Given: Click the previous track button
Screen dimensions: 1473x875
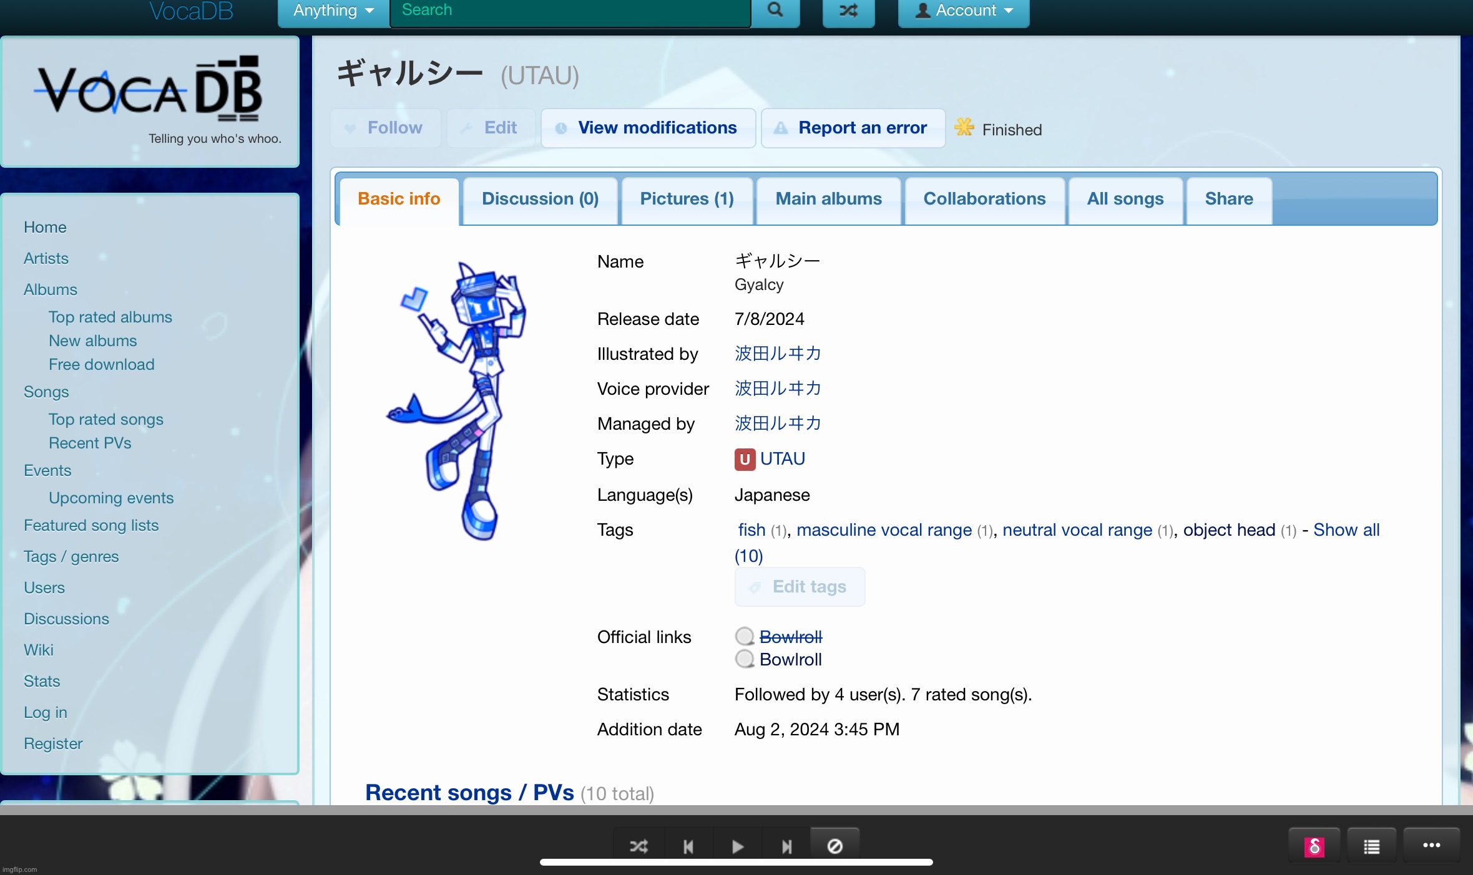Looking at the screenshot, I should coord(688,846).
